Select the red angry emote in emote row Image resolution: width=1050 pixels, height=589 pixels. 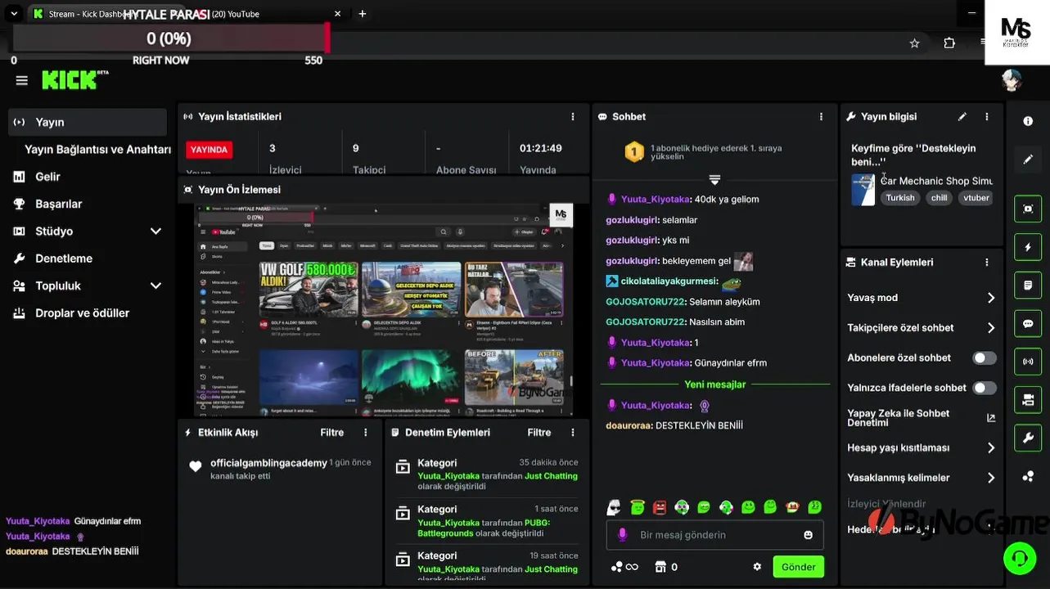click(x=660, y=508)
